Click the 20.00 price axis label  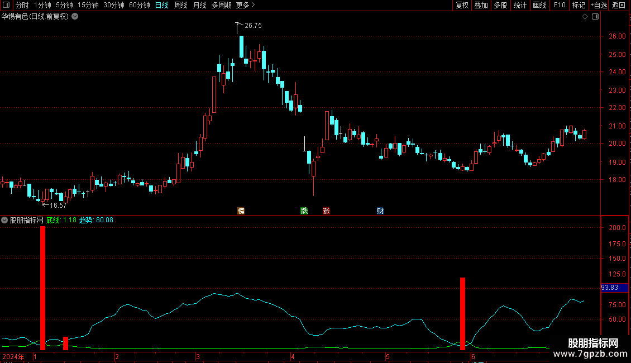[617, 144]
